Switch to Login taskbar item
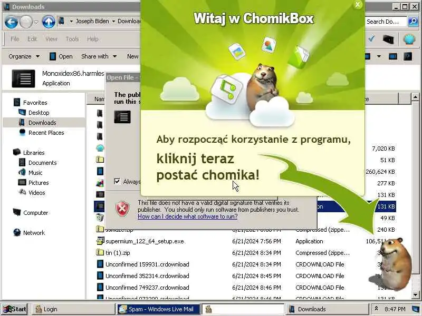Screen dimensions: 422x316 tap(73, 309)
